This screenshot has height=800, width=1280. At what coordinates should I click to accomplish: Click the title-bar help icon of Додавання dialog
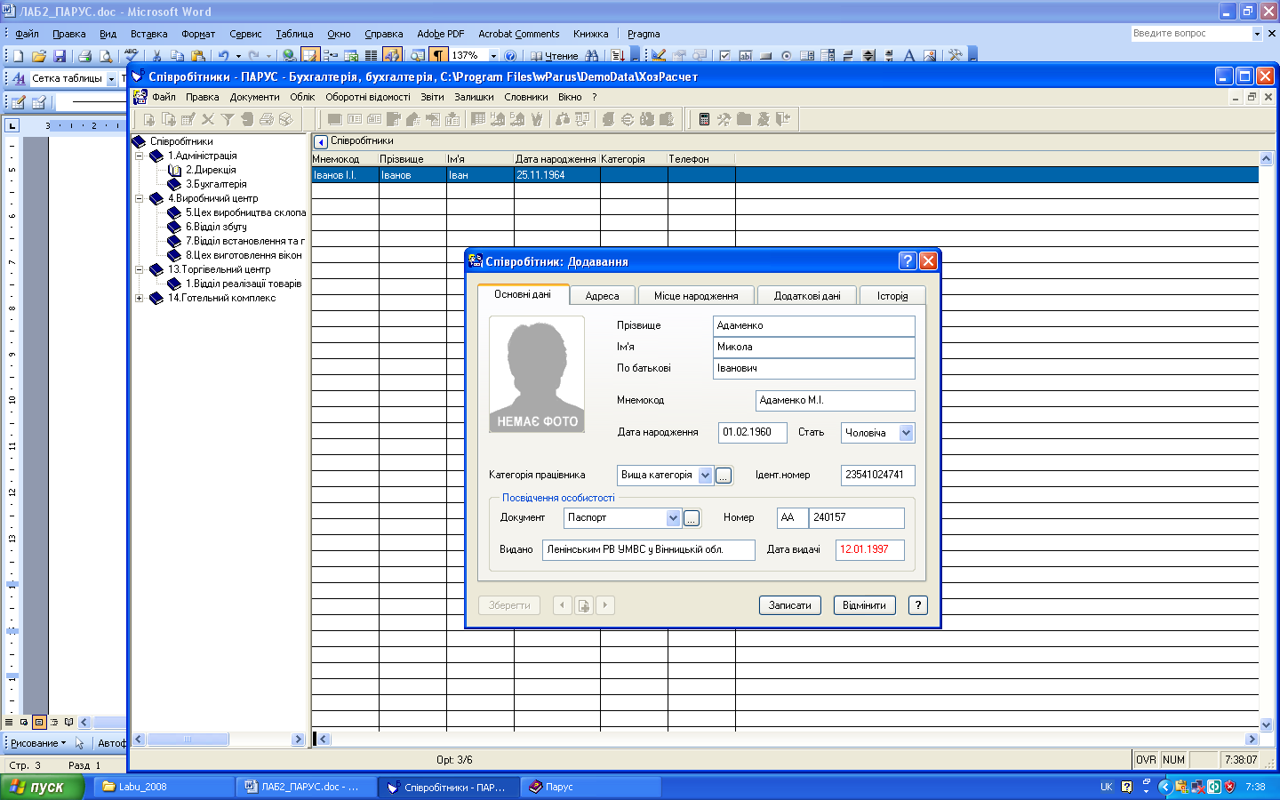click(x=907, y=260)
